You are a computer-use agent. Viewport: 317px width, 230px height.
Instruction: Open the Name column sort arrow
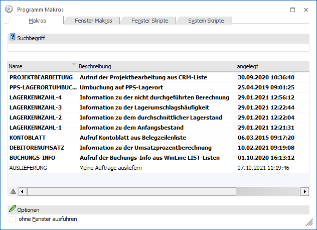74,65
